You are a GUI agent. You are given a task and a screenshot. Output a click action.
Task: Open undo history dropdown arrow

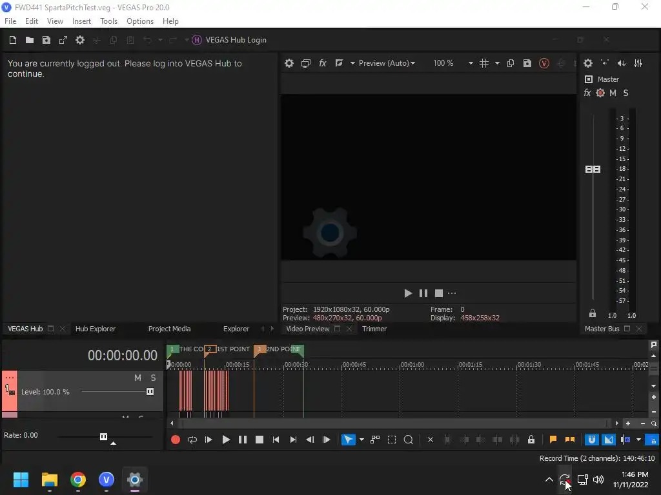click(160, 40)
